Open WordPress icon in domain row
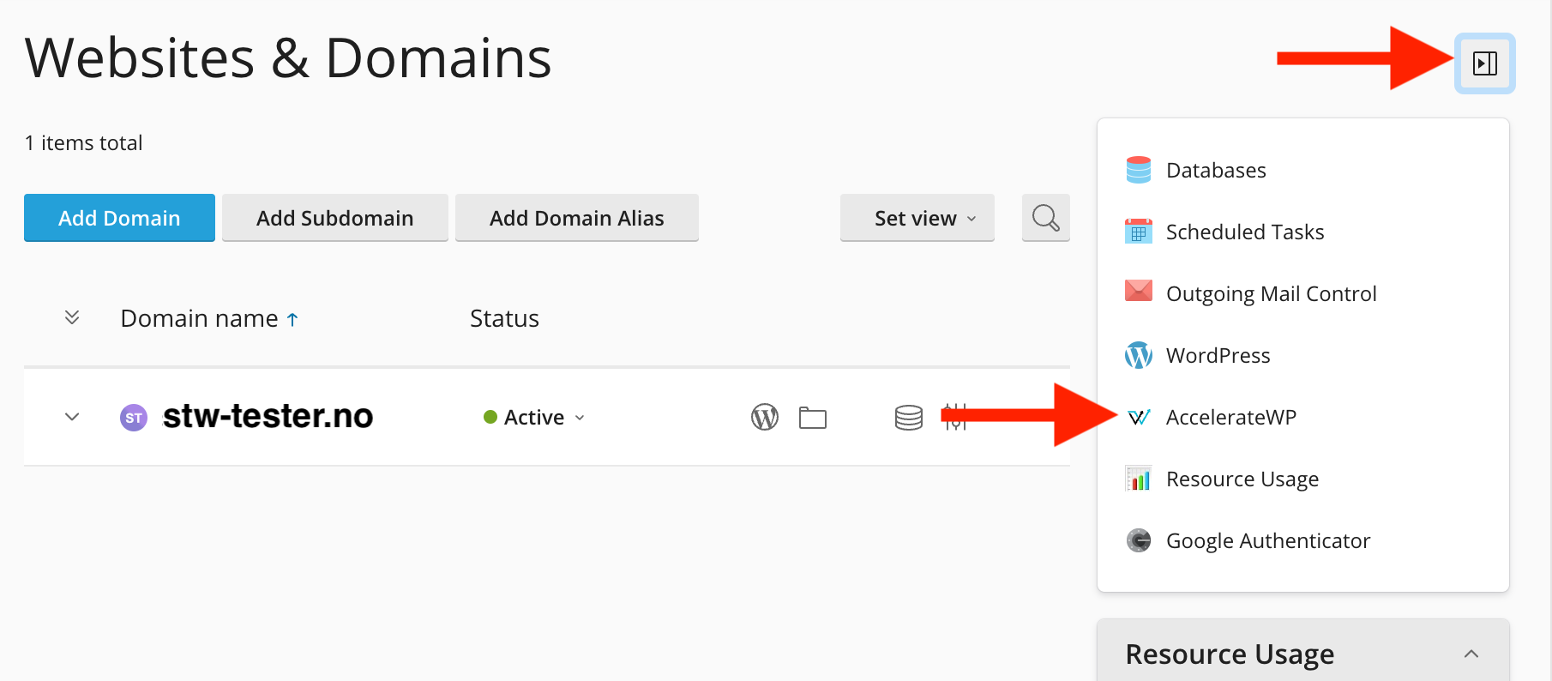This screenshot has height=681, width=1552. pyautogui.click(x=764, y=418)
